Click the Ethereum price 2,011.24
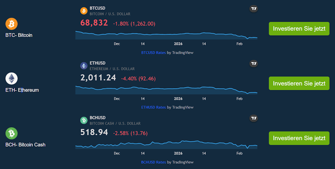This screenshot has height=169, width=335. pos(98,78)
